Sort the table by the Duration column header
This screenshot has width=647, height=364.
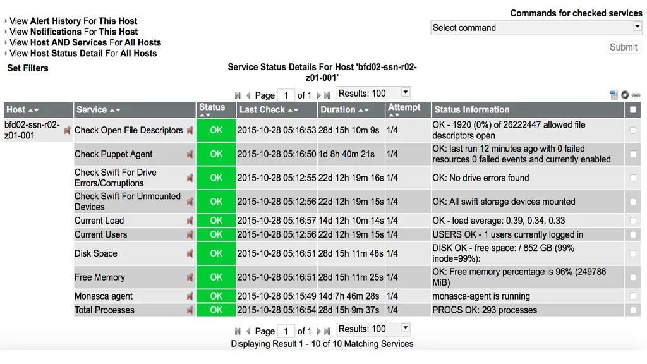tap(344, 110)
